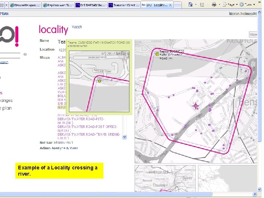Viewport: 264px width, 198px height.
Task: Open the tab list dropdown arrow
Action: tap(6, 5)
